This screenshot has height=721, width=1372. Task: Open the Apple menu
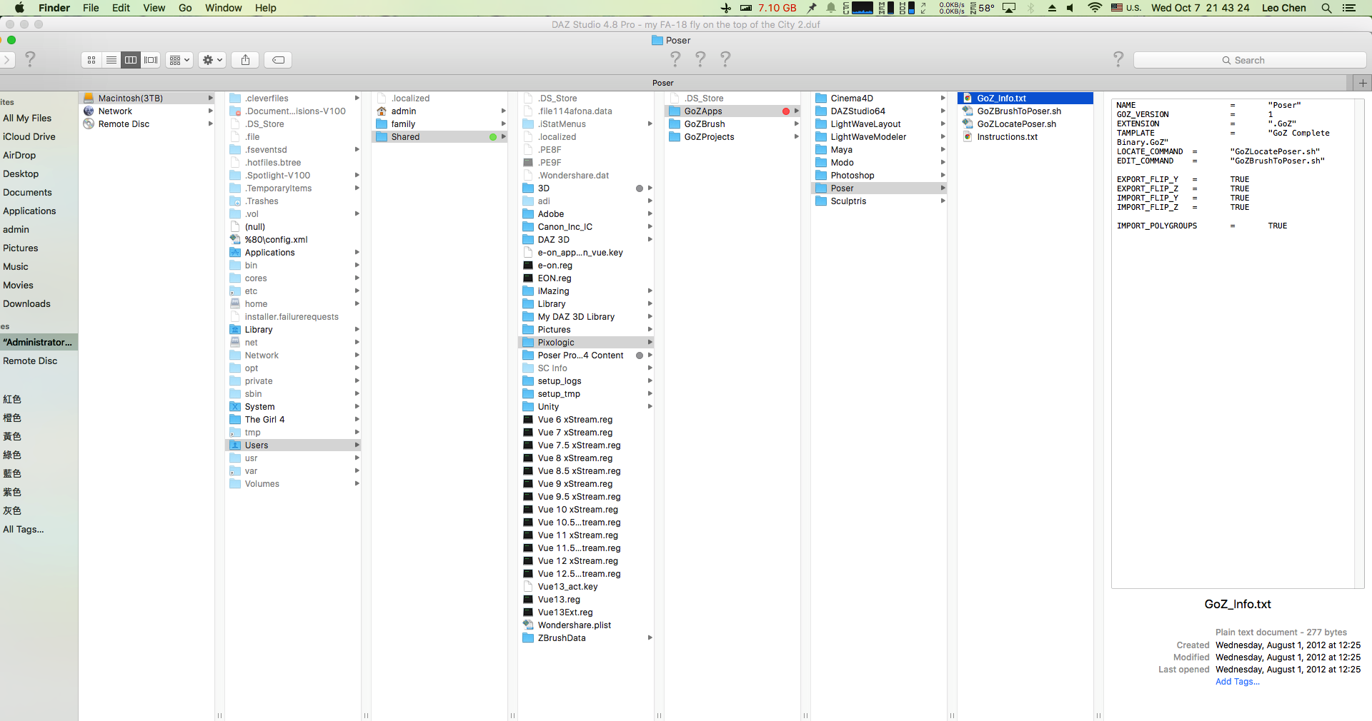(x=19, y=8)
